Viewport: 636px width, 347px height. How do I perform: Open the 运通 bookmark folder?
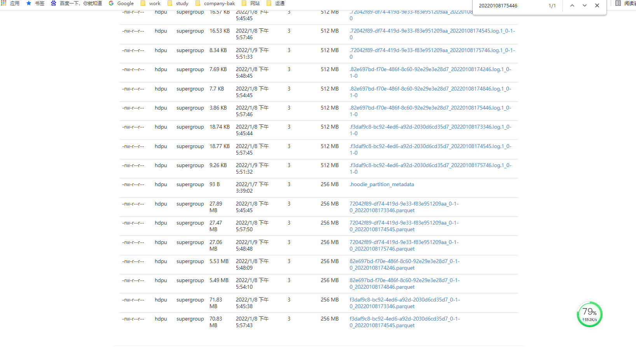coord(275,3)
